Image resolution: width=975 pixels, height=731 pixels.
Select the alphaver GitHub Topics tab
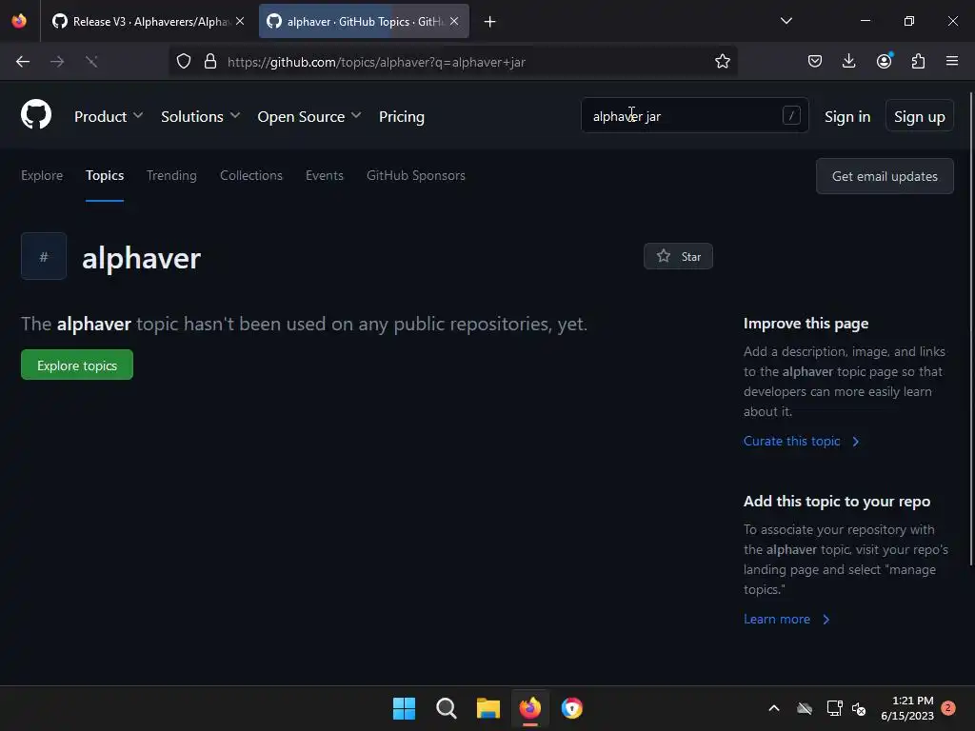(x=364, y=22)
